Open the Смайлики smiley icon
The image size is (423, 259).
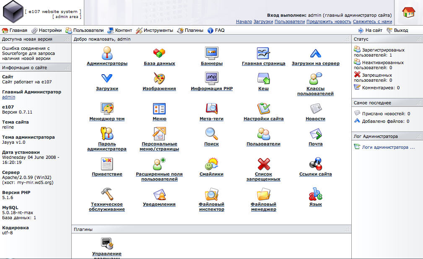tap(211, 164)
